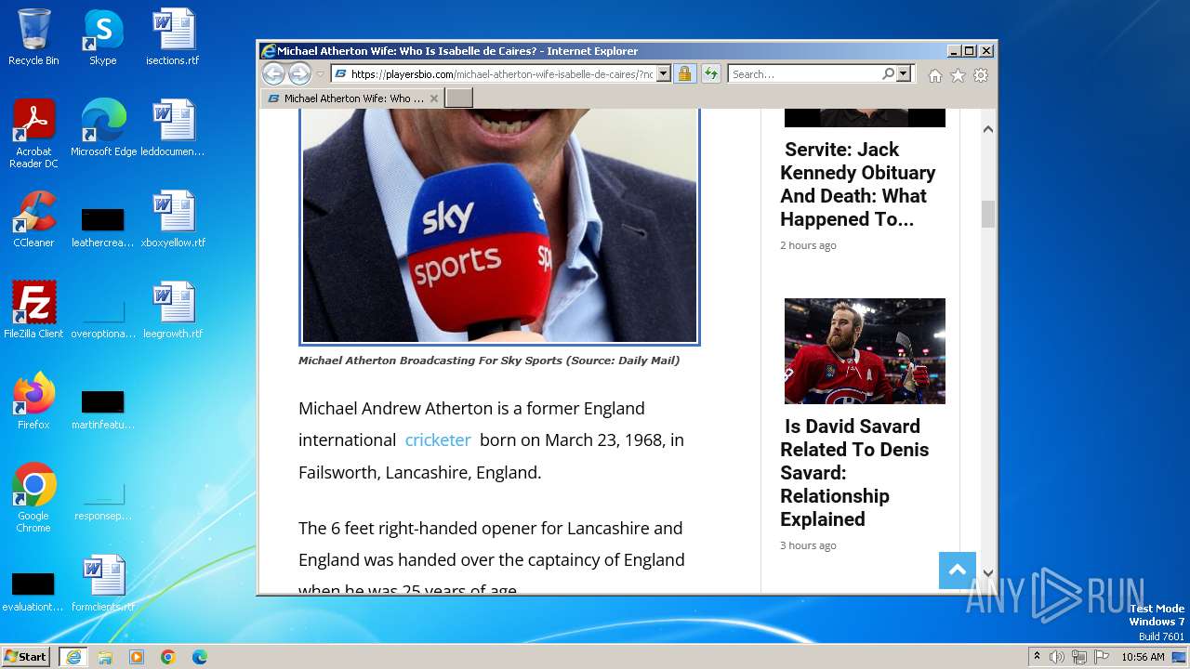
Task: Maximize the Internet Explorer window
Action: tap(970, 51)
